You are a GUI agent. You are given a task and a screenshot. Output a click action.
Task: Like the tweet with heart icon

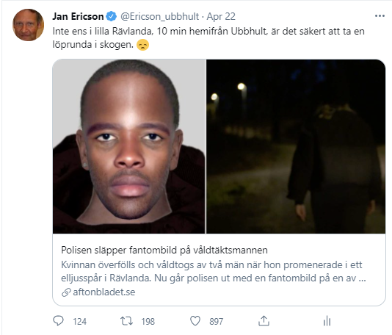coord(195,321)
